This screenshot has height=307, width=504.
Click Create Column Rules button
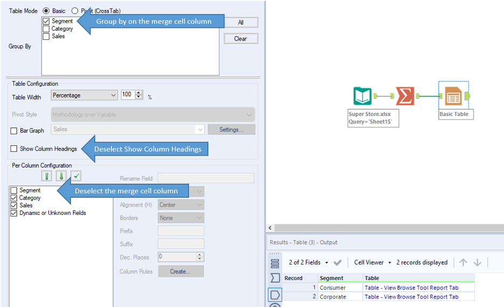point(180,271)
